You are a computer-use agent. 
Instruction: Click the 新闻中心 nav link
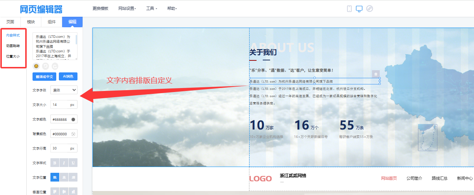click(x=465, y=178)
